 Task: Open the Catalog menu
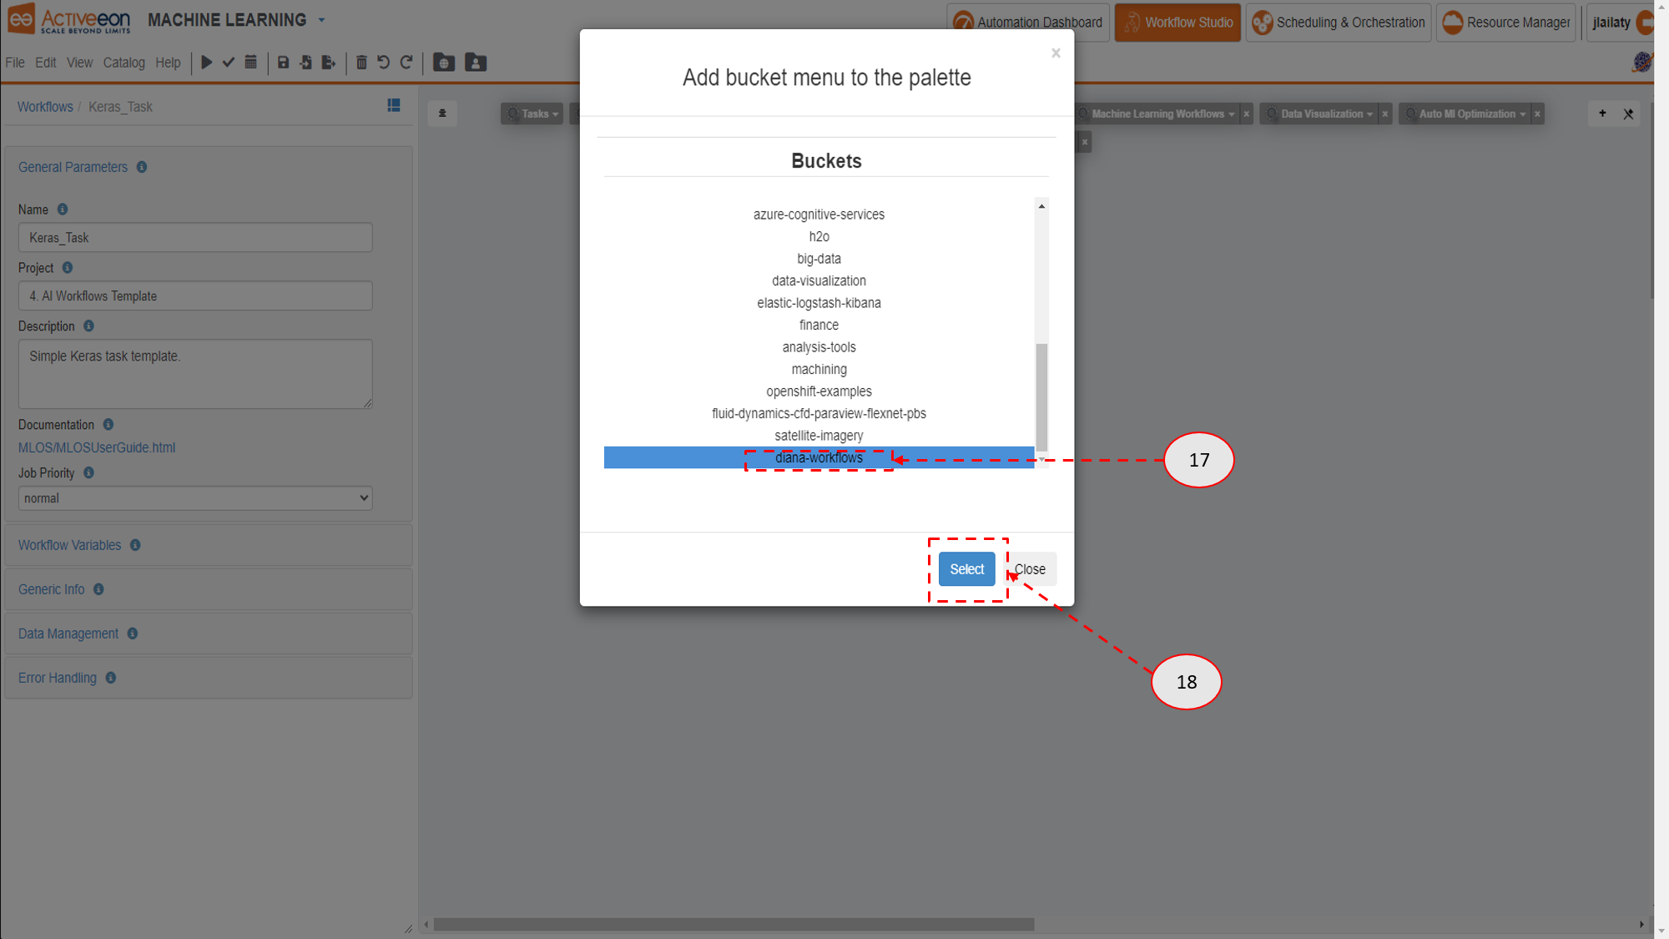124,62
